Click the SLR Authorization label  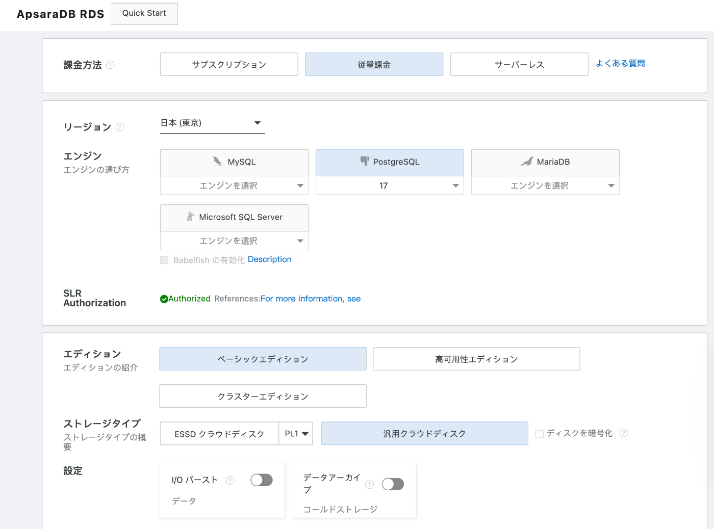[94, 298]
